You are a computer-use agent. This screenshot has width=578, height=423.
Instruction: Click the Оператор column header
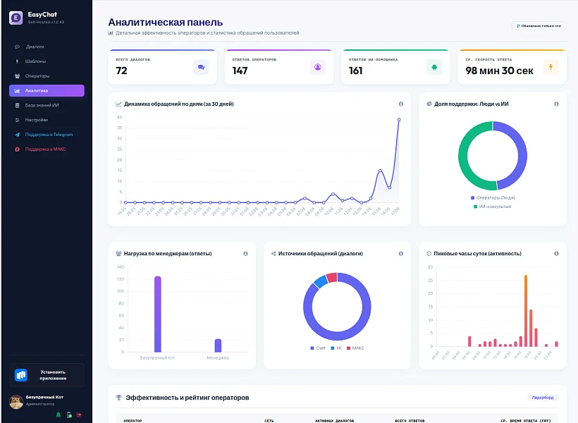click(133, 421)
